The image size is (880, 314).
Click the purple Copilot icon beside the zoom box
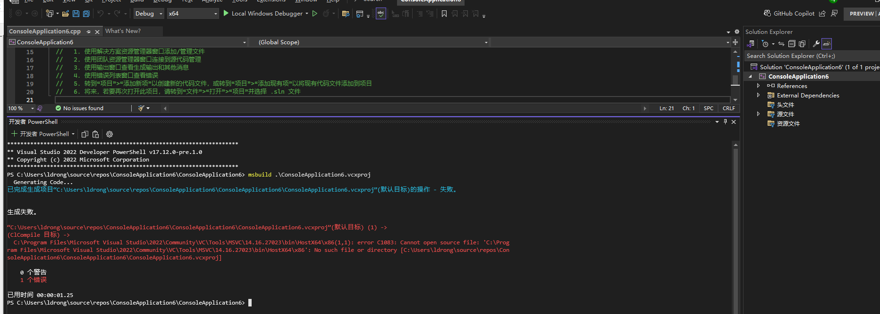[40, 108]
